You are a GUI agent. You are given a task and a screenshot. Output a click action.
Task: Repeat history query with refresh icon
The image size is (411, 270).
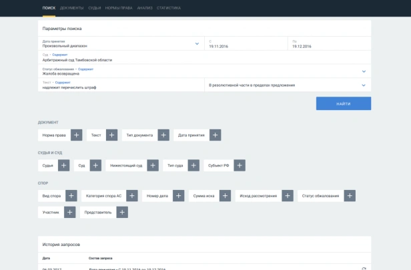tap(364, 269)
